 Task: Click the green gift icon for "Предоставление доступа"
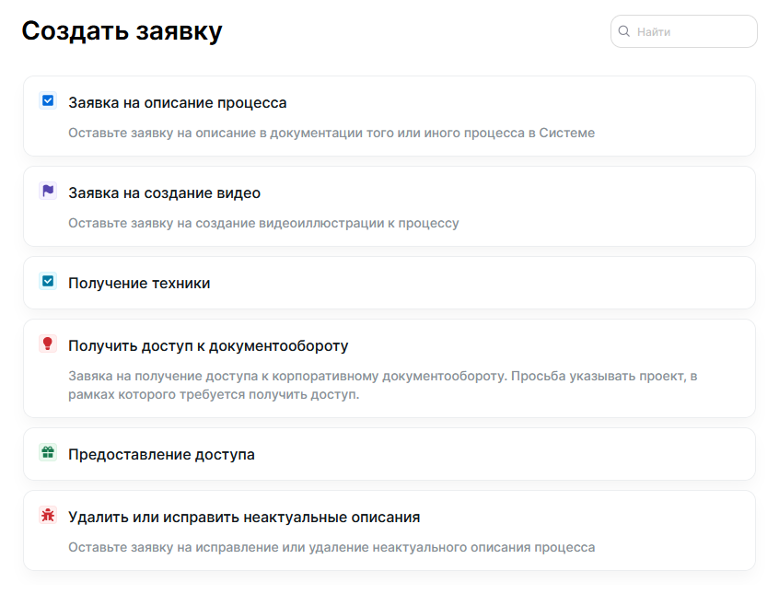point(47,454)
